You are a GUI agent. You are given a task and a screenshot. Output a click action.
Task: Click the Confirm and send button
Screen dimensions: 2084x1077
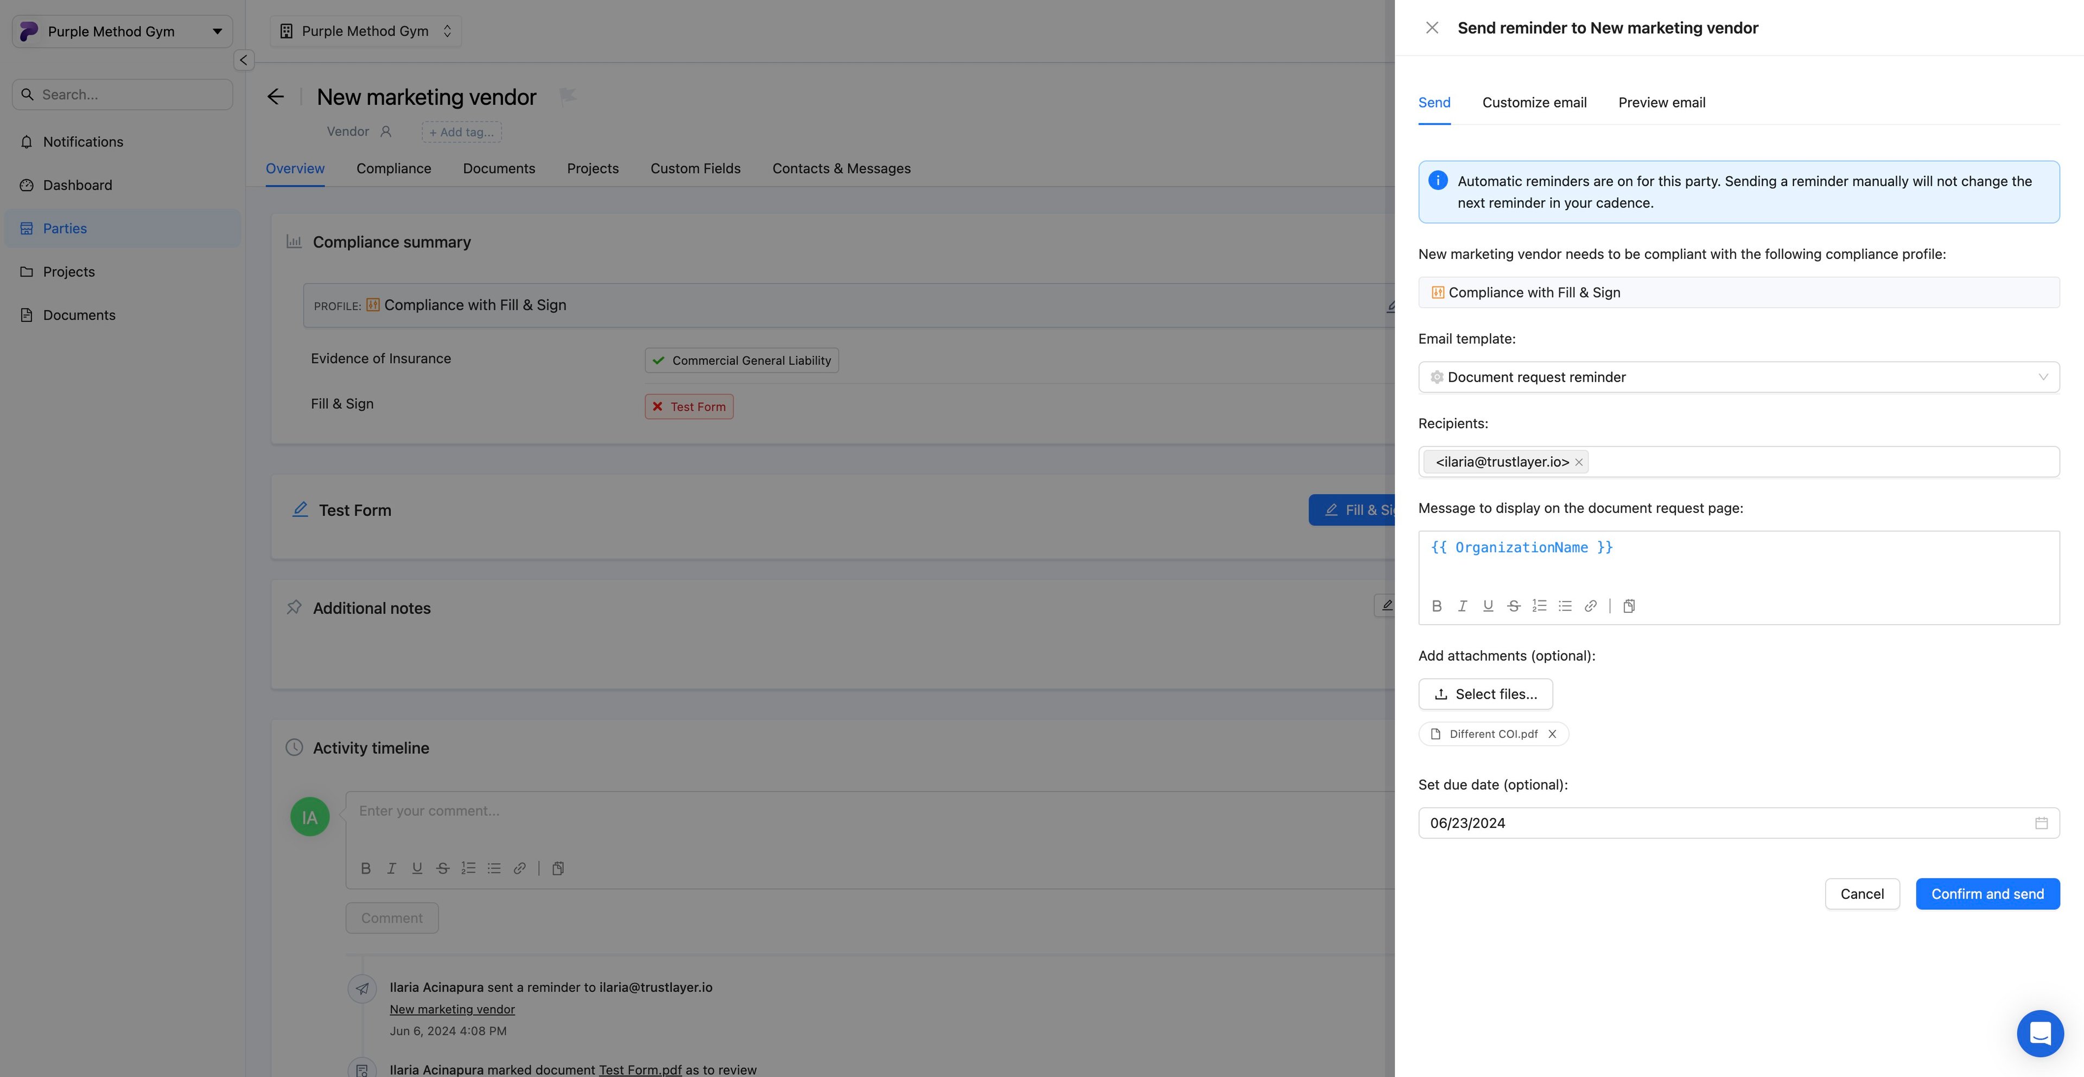(x=1987, y=894)
